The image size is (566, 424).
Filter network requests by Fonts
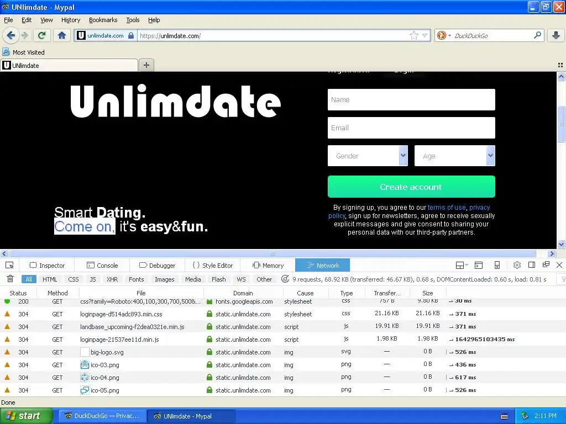(x=136, y=279)
